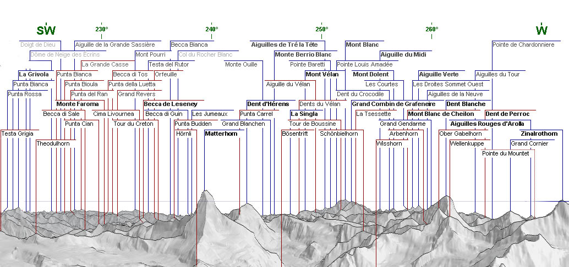The image size is (569, 267).
Task: Select the Mont Vélan label
Action: 321,74
